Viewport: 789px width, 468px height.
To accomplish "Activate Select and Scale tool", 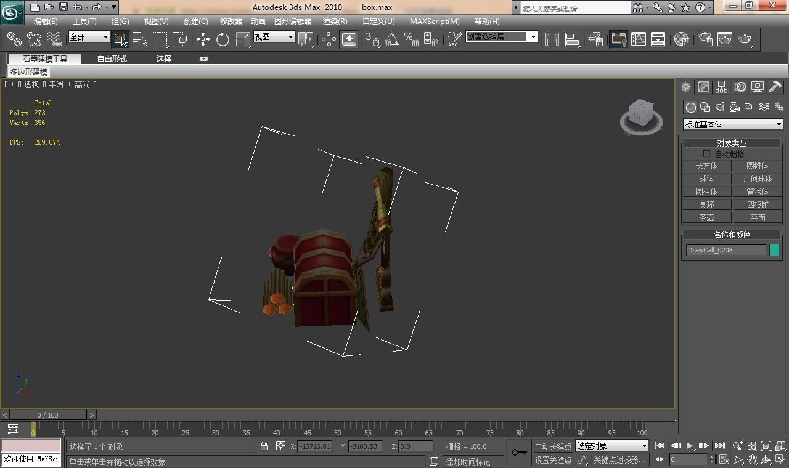I will (x=243, y=39).
